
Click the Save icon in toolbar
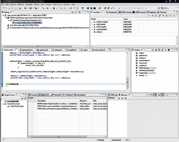click(9, 8)
